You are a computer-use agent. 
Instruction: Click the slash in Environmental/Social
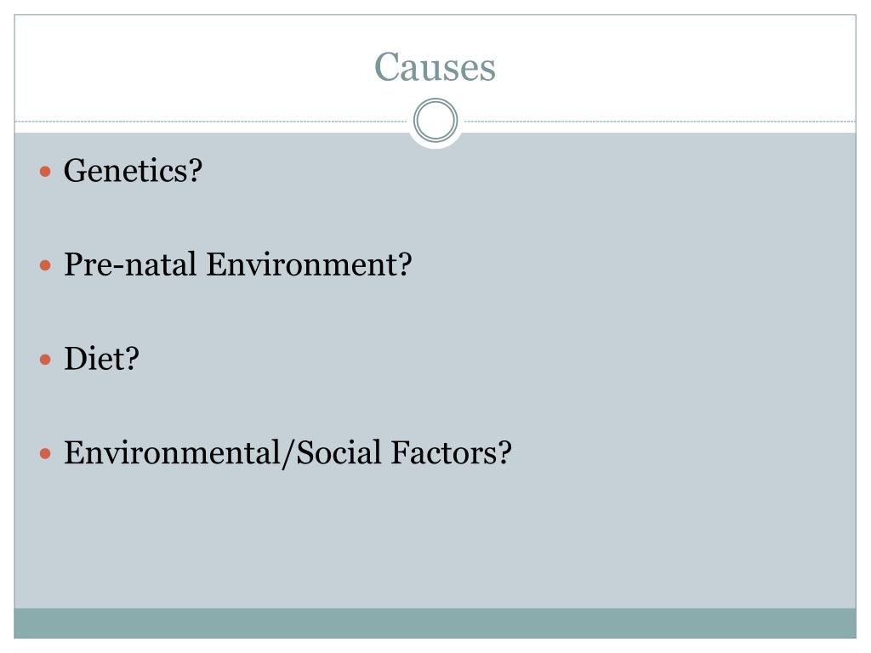pos(288,454)
